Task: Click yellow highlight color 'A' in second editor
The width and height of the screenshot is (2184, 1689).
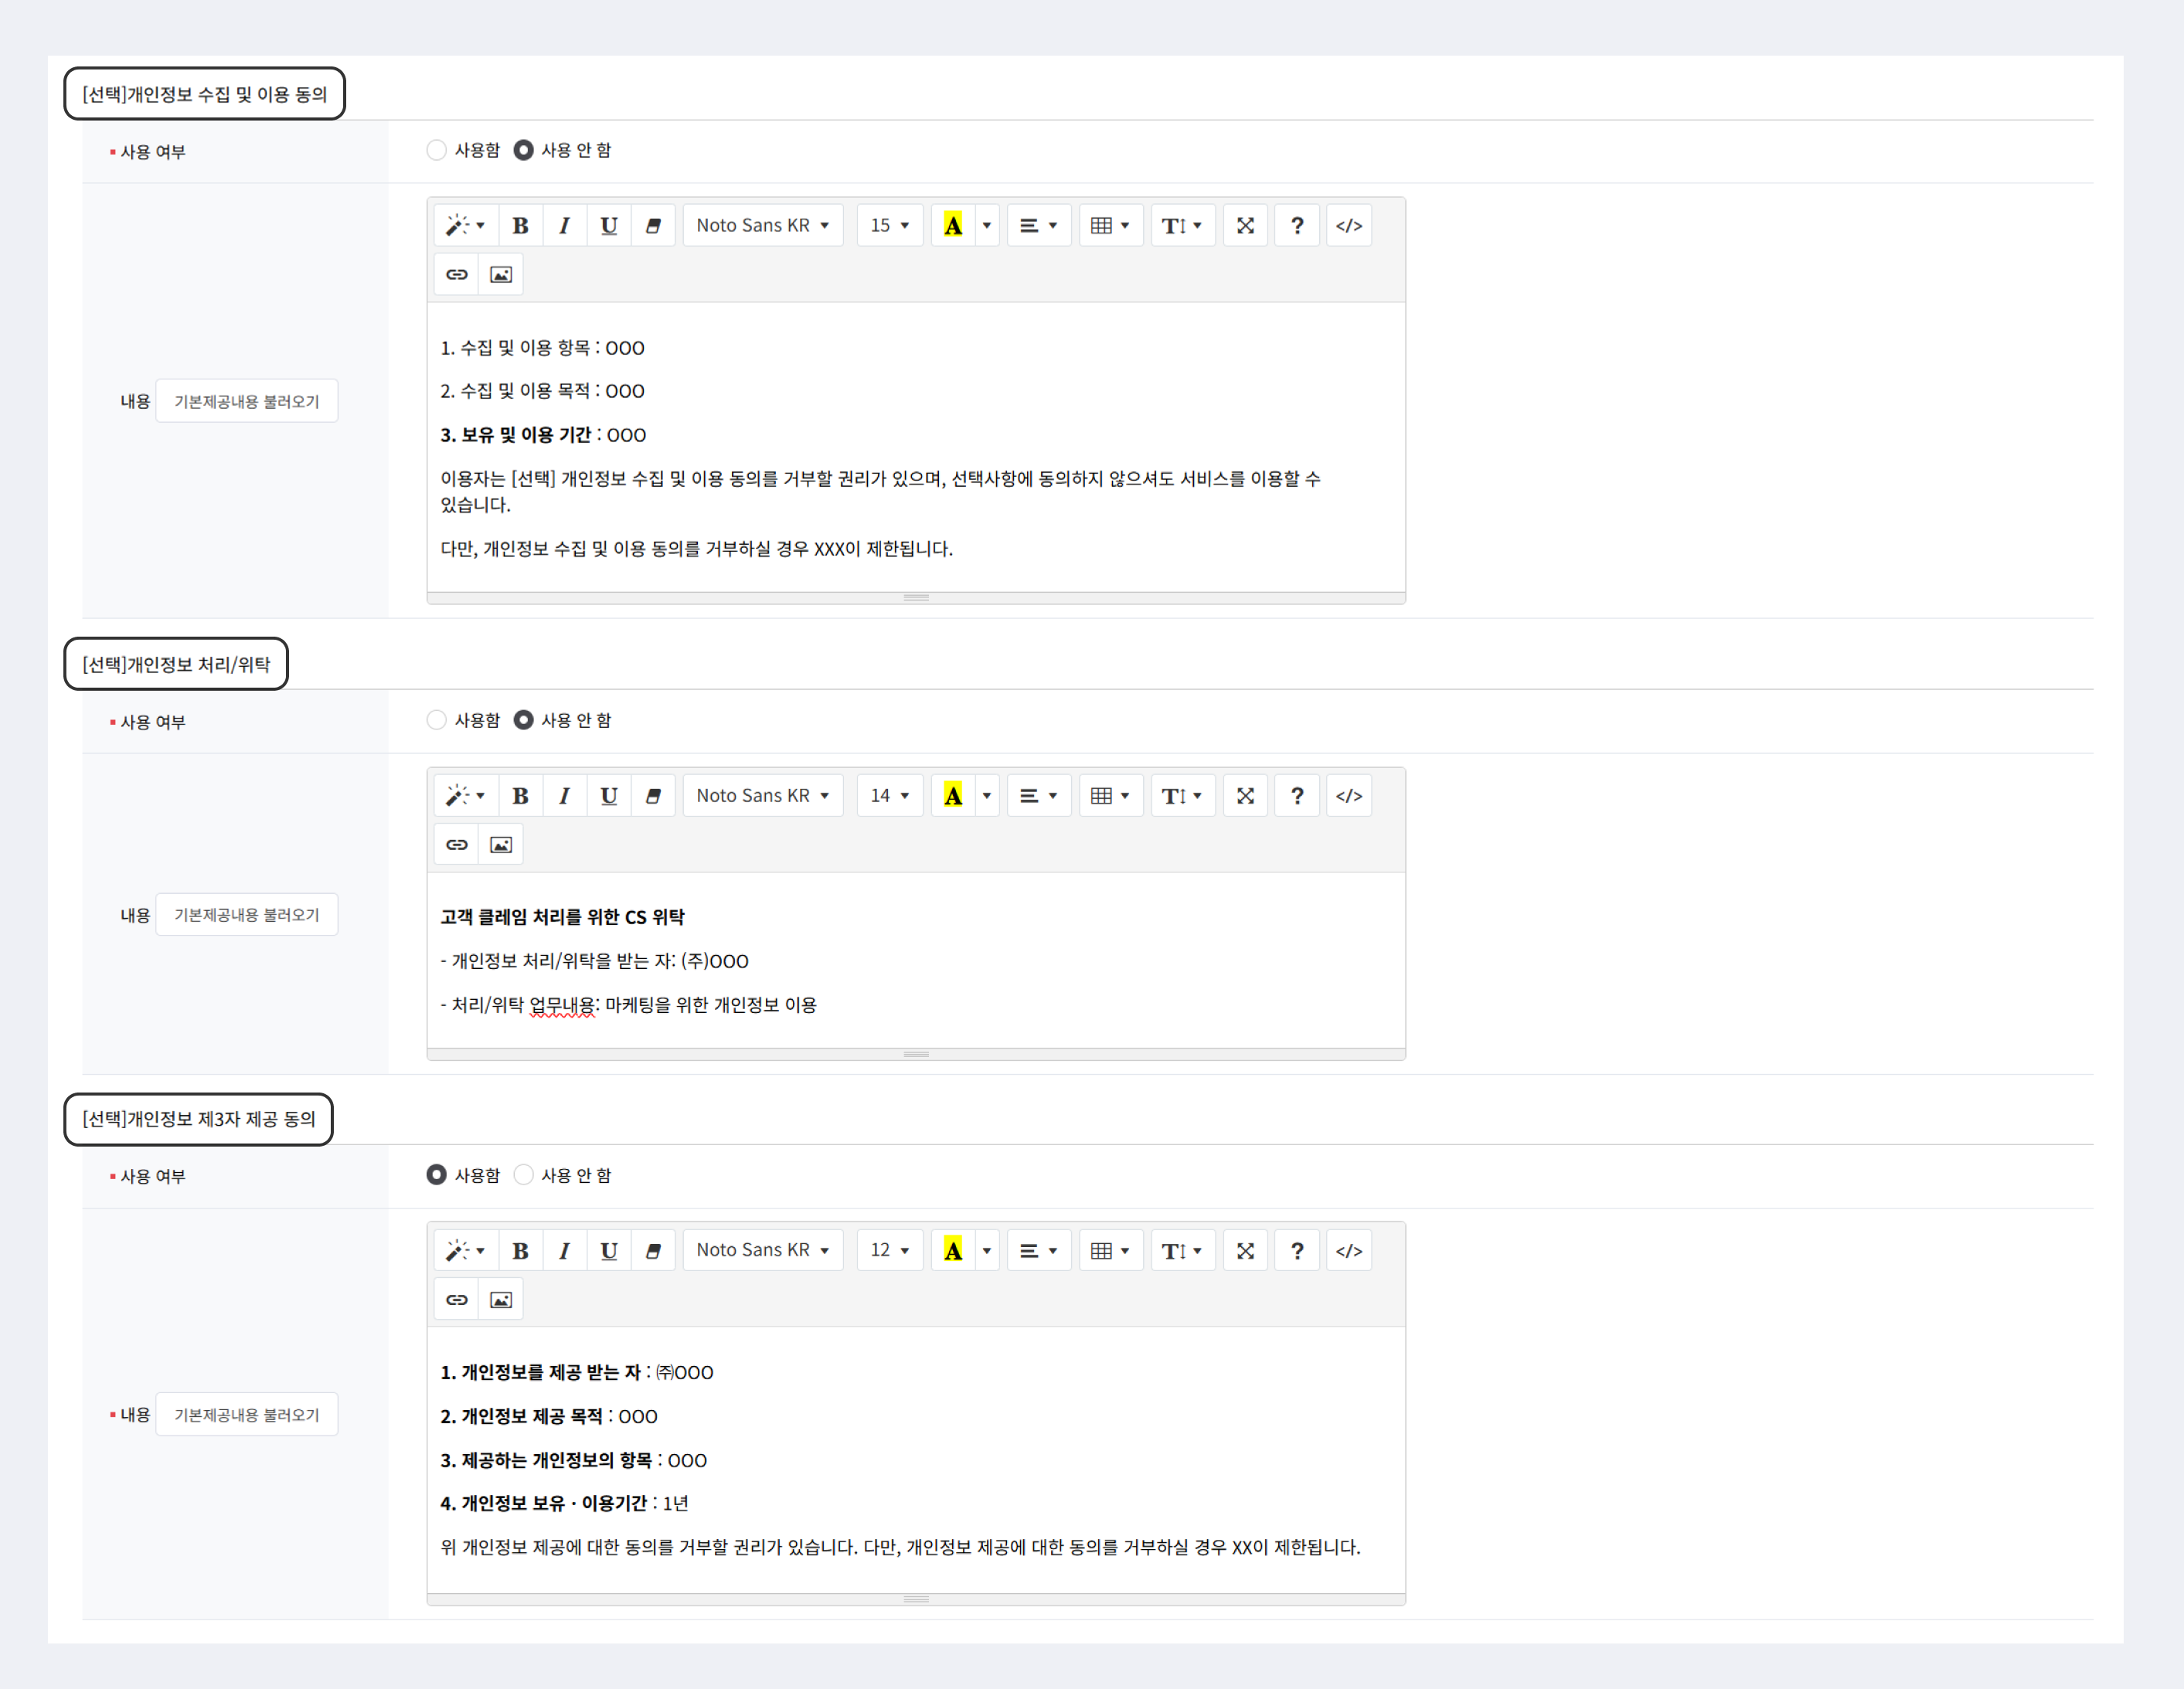Action: 953,796
